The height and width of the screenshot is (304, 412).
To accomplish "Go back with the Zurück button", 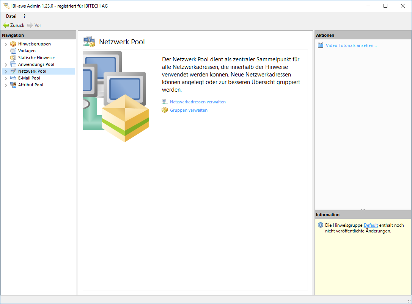I will (14, 25).
